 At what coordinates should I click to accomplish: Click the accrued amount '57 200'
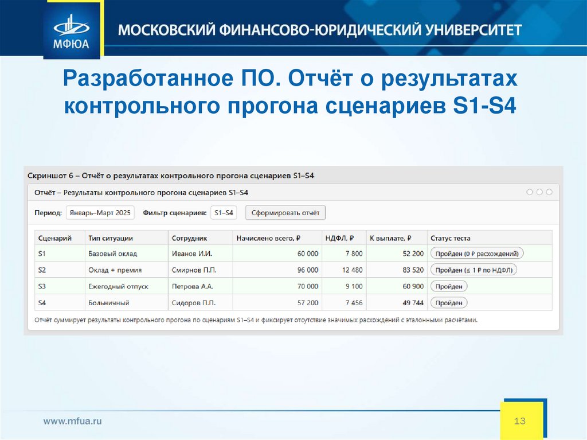[x=308, y=303]
